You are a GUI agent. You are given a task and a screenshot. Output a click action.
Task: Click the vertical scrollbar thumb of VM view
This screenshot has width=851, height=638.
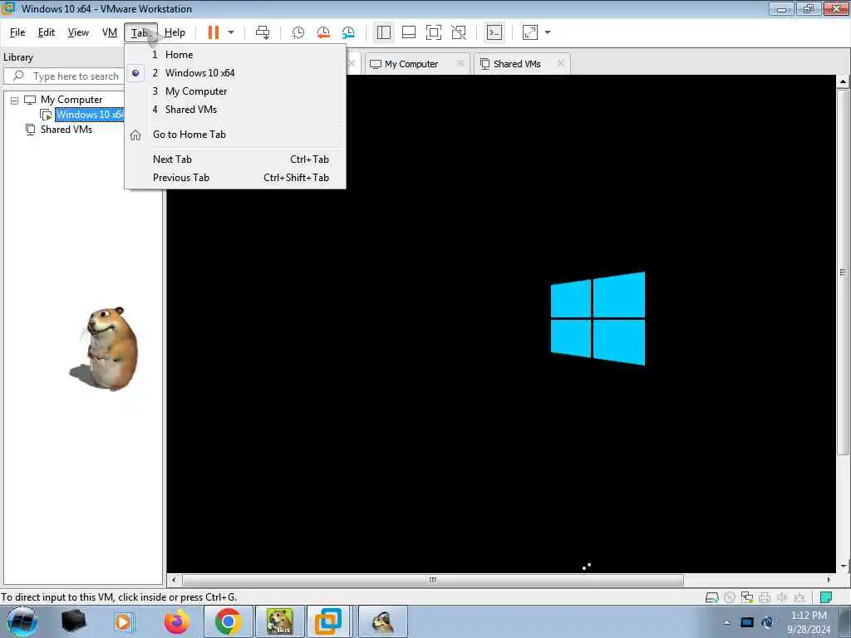click(843, 272)
